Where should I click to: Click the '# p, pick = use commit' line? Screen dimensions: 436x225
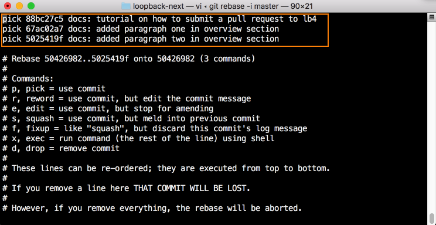point(54,88)
